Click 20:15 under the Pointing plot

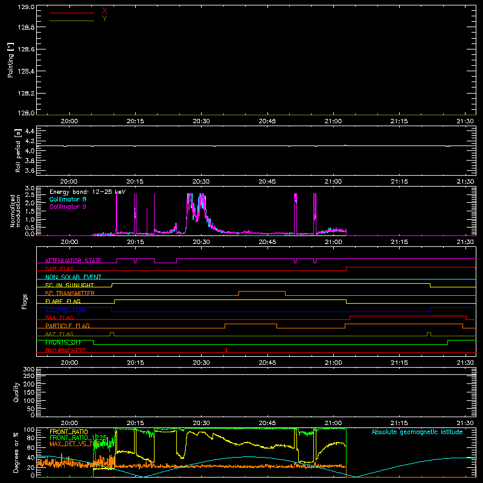135,121
